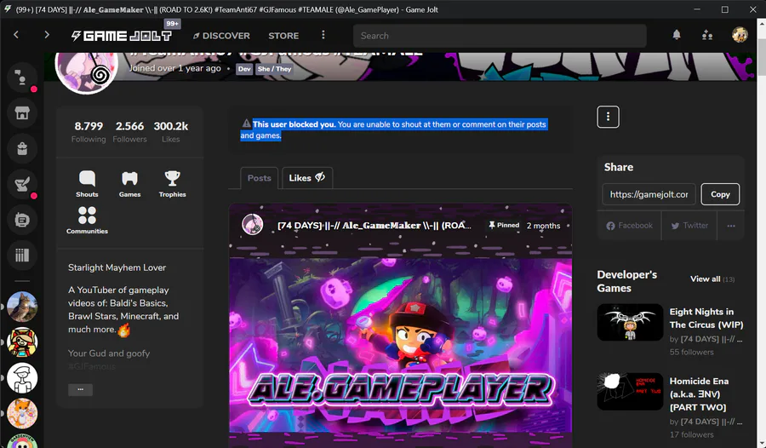766x448 pixels.
Task: Click the Dev badge
Action: tap(244, 69)
